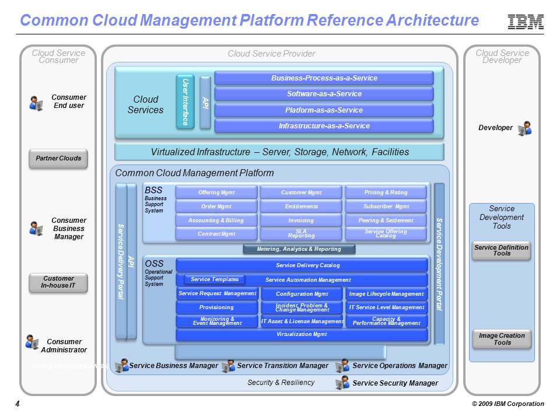This screenshot has height=420, width=560.
Task: Select the Business-Process-as-a-Service bar
Action: (324, 78)
